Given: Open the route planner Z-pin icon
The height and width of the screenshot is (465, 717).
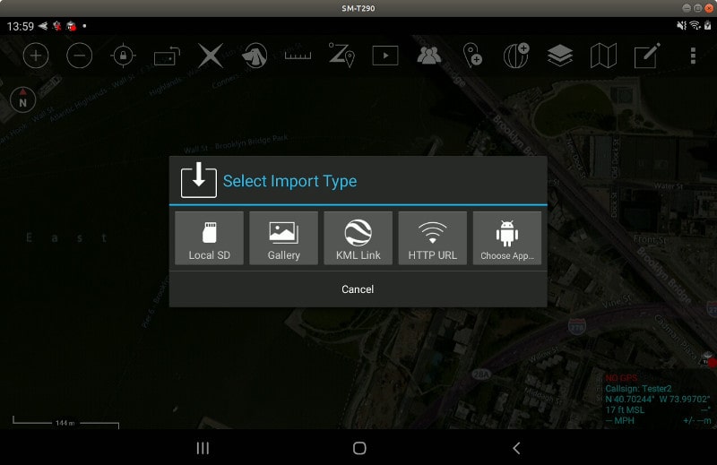Looking at the screenshot, I should [341, 56].
